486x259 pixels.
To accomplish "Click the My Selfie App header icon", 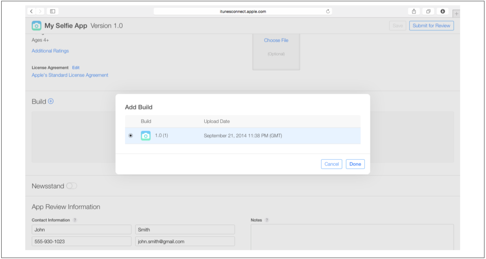I will coord(36,26).
